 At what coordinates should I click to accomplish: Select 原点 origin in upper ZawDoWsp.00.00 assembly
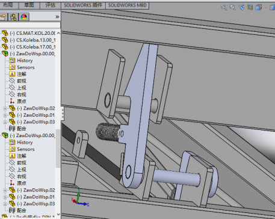(x=17, y=101)
